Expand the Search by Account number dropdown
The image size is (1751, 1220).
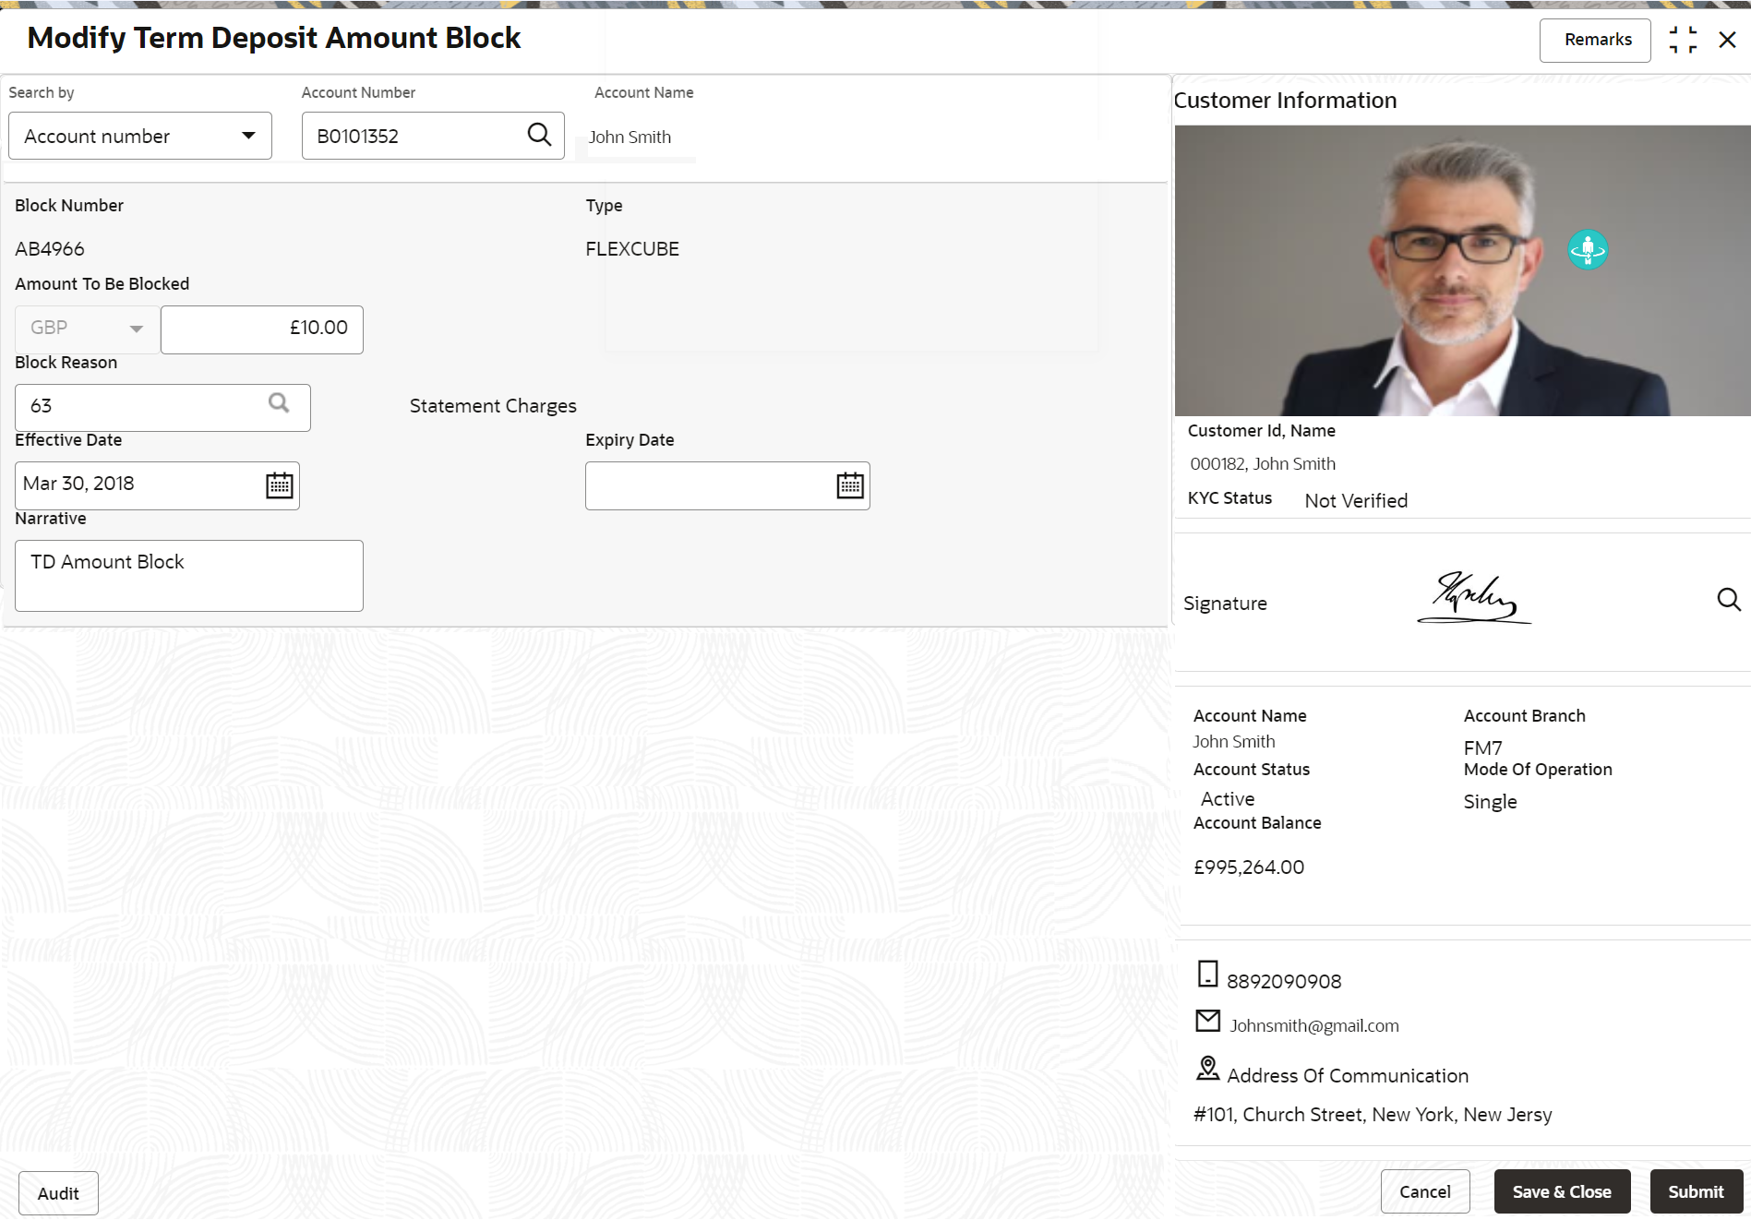[x=140, y=136]
